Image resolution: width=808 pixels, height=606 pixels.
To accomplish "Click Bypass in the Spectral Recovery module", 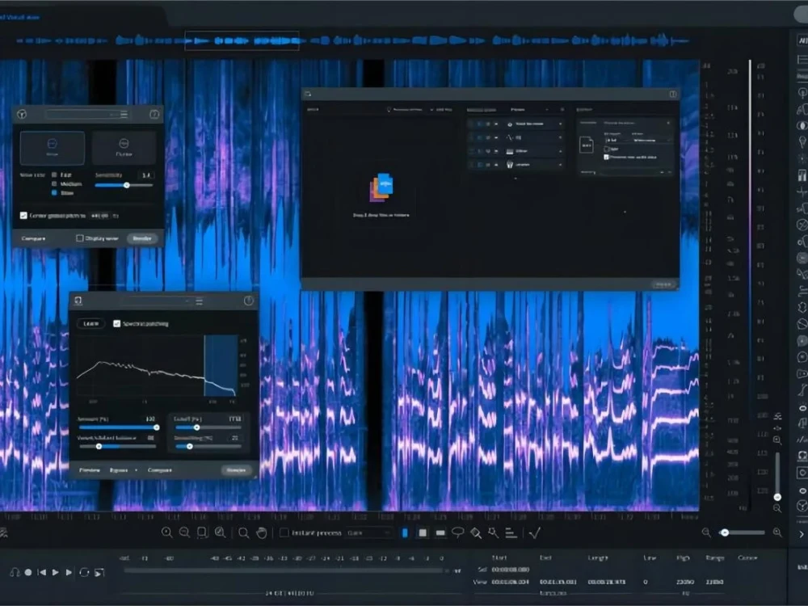I will pyautogui.click(x=119, y=470).
